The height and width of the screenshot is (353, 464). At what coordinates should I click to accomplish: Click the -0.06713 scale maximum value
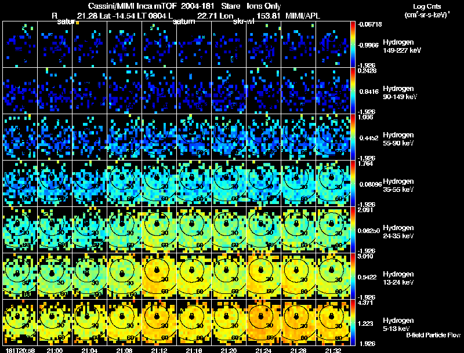pyautogui.click(x=369, y=24)
